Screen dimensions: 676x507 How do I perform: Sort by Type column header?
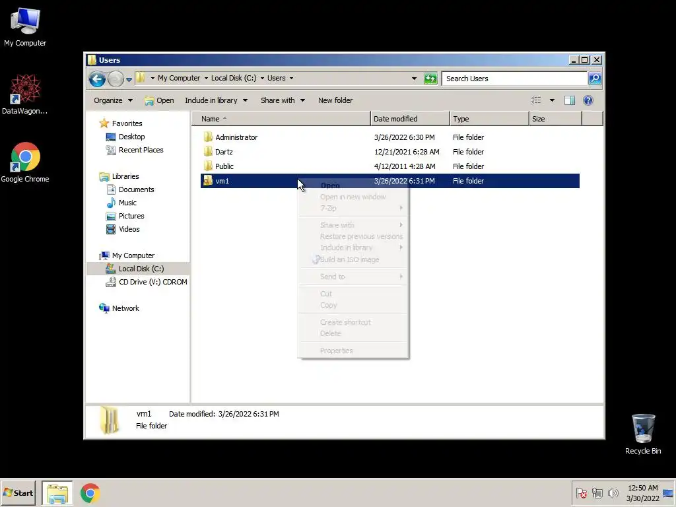[489, 119]
